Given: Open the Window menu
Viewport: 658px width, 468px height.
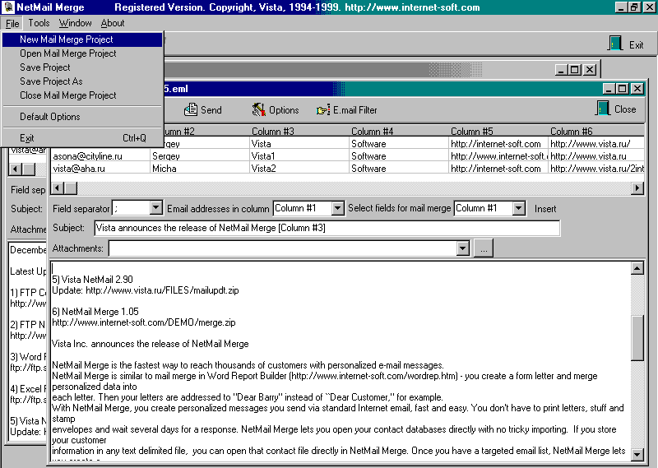Looking at the screenshot, I should tap(75, 23).
